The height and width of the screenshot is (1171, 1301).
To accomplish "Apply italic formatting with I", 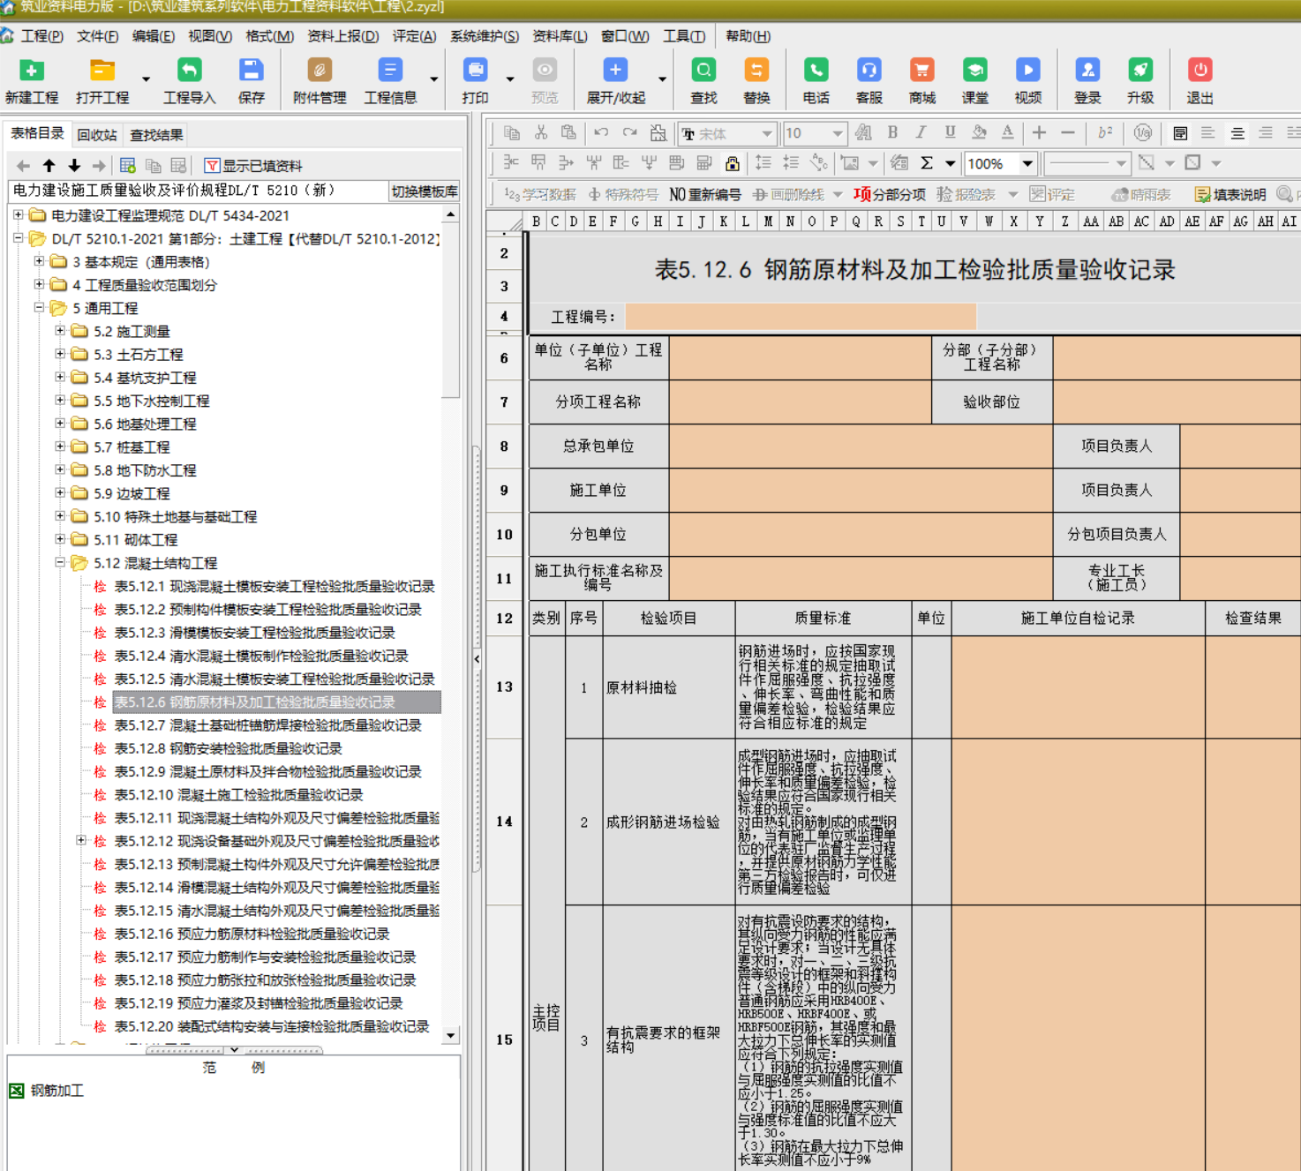I will pos(921,132).
